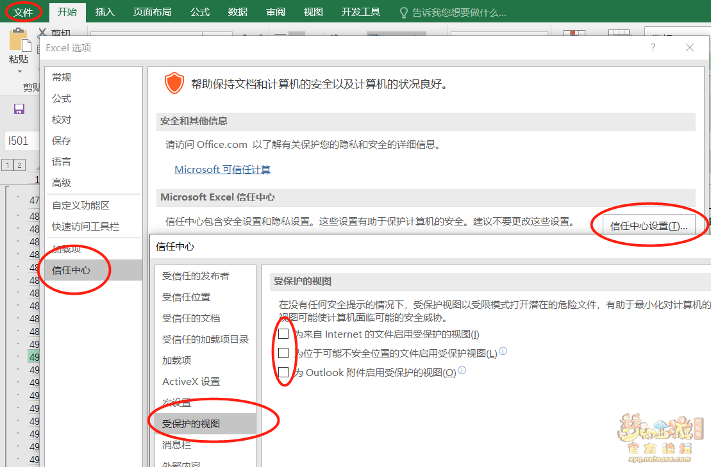Select 快速访问工具栏 in options sidebar
This screenshot has height=467, width=711.
94,227
